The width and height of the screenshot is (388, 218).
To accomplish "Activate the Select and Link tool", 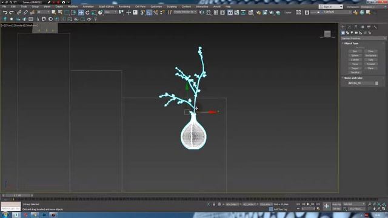I will 19,12.
